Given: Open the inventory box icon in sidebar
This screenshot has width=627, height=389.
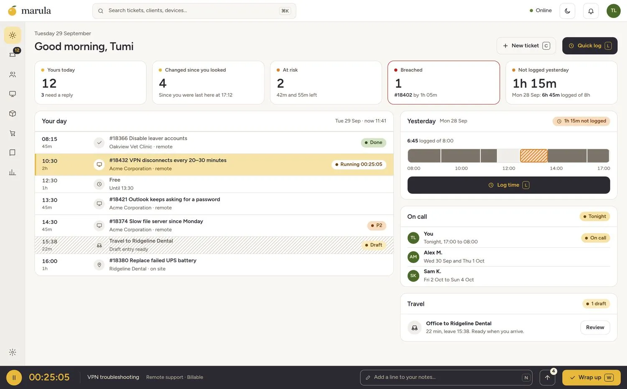Looking at the screenshot, I should (13, 114).
